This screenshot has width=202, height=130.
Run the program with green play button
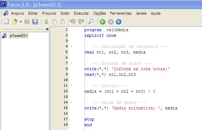(103, 22)
